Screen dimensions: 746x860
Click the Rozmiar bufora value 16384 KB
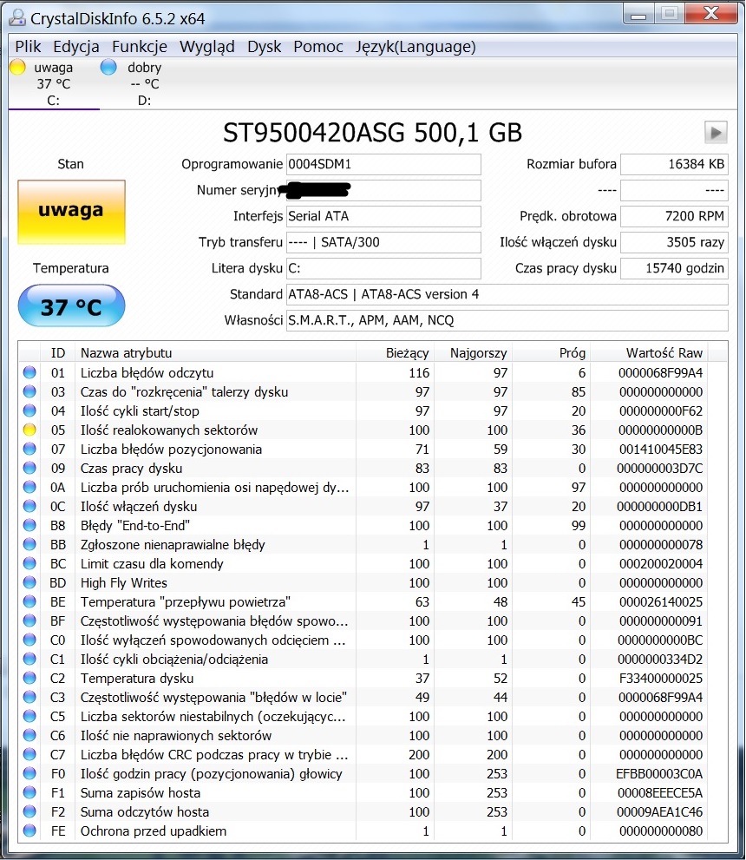674,164
